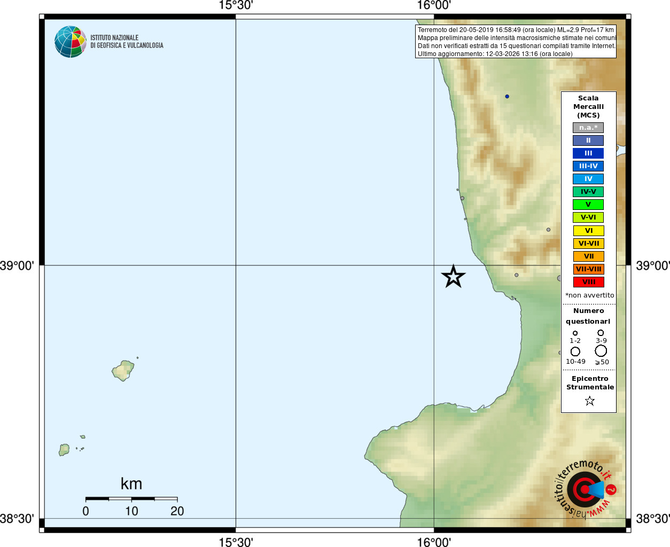Viewport: 670px width, 547px height.
Task: Click 'Istituto Nazionale di Geofisica e Vulcanologia' text
Action: pos(127,42)
